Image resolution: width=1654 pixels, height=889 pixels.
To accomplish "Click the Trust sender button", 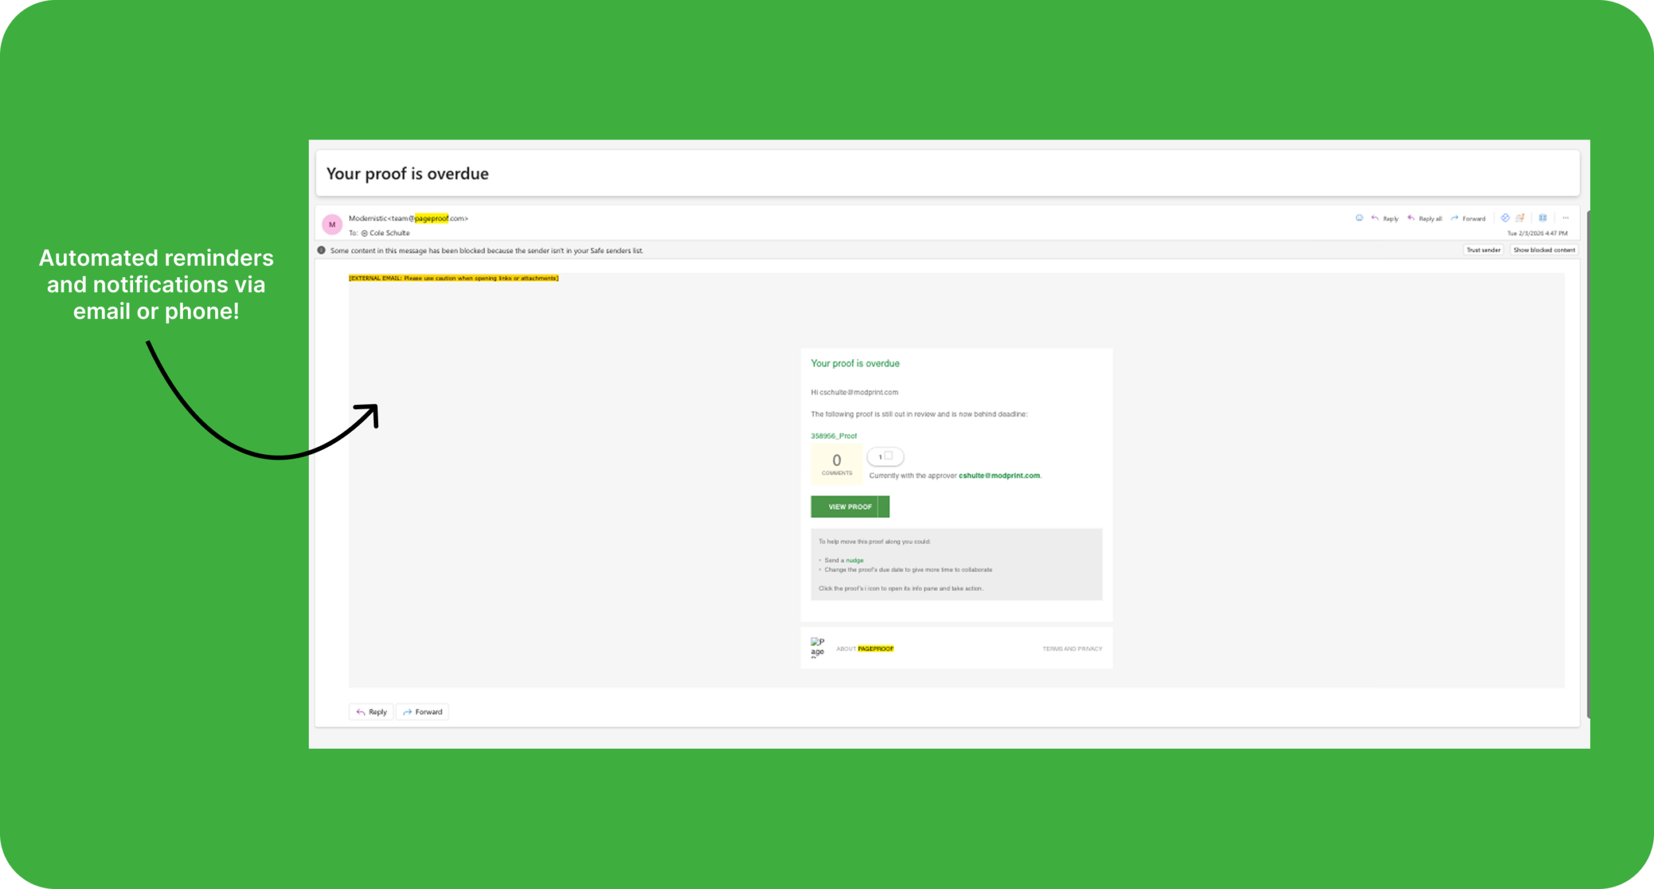I will tap(1483, 250).
